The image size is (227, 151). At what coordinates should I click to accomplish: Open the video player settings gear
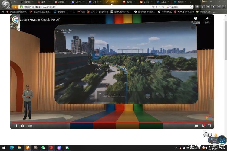(x=203, y=126)
